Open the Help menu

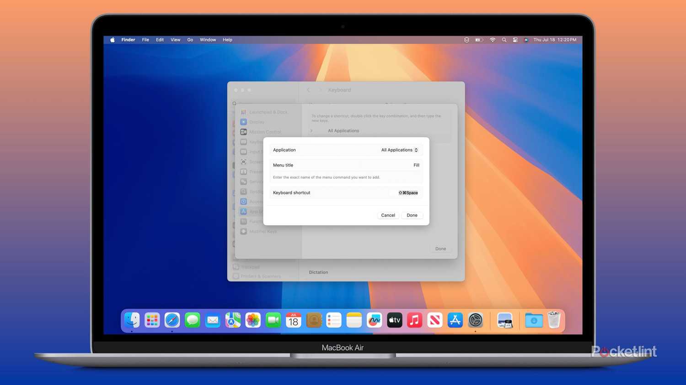coord(227,40)
